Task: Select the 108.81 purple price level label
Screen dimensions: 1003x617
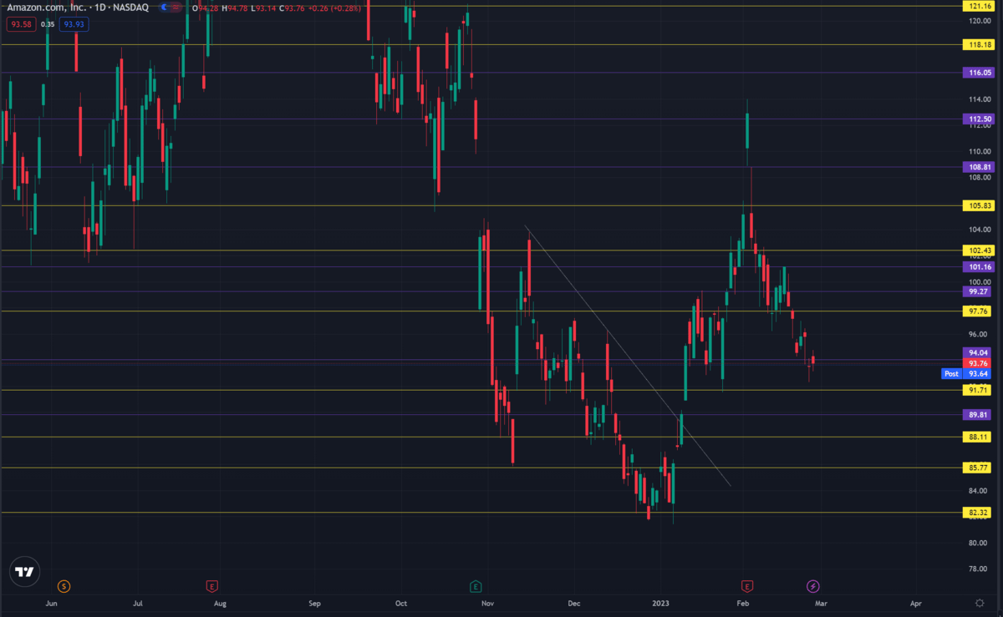Action: [979, 167]
